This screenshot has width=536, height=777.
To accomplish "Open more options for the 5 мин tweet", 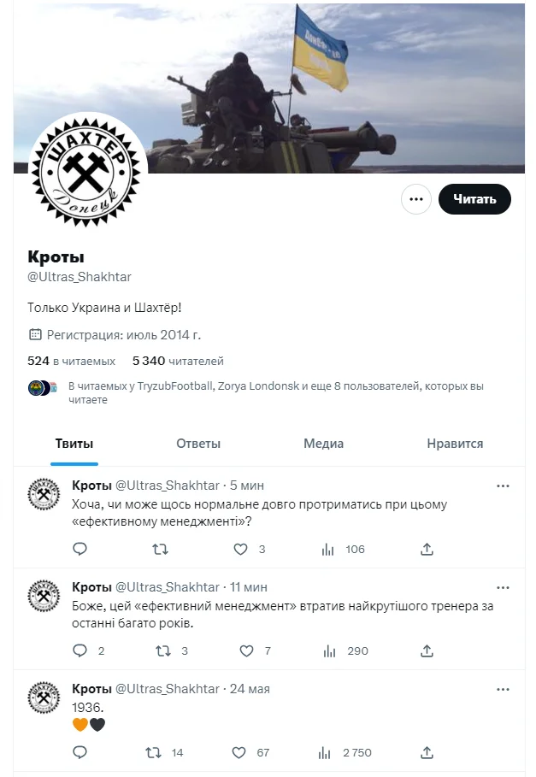I will (x=503, y=486).
